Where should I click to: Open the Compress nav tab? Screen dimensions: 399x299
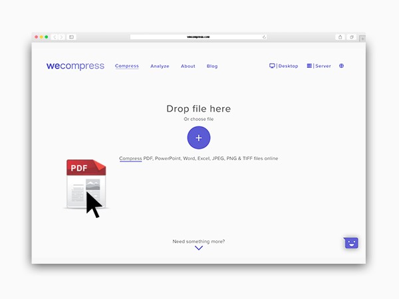pos(127,66)
